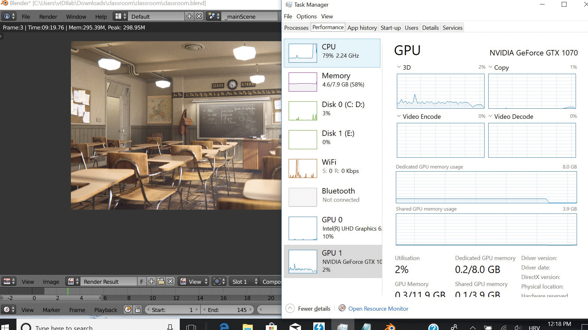Image resolution: width=588 pixels, height=330 pixels.
Task: Open image file with folder icon
Action: click(x=161, y=282)
